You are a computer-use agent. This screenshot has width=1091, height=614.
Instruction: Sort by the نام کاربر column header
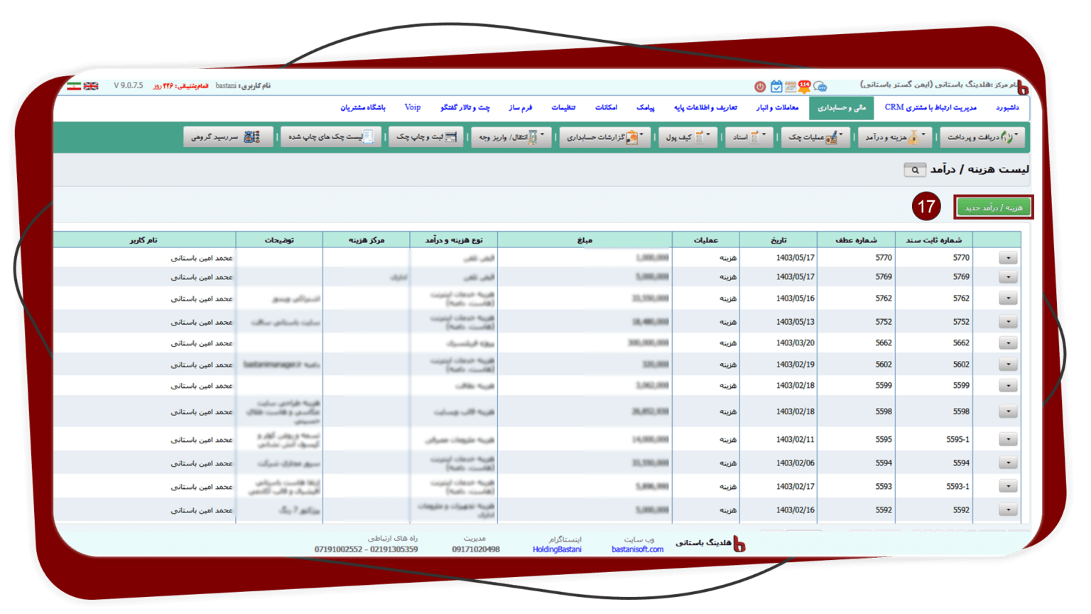144,240
